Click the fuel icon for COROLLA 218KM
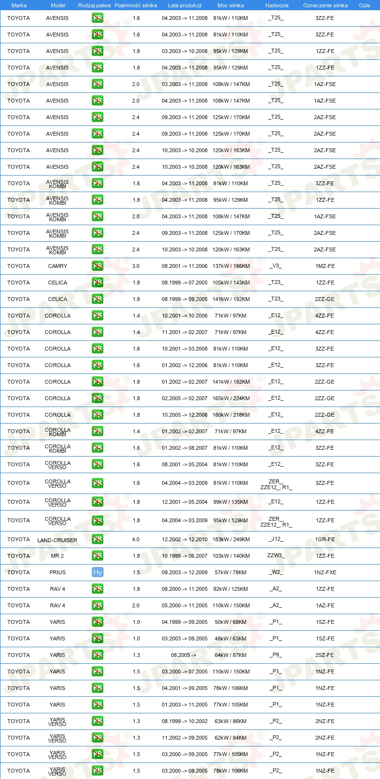The height and width of the screenshot is (779, 380). point(98,415)
